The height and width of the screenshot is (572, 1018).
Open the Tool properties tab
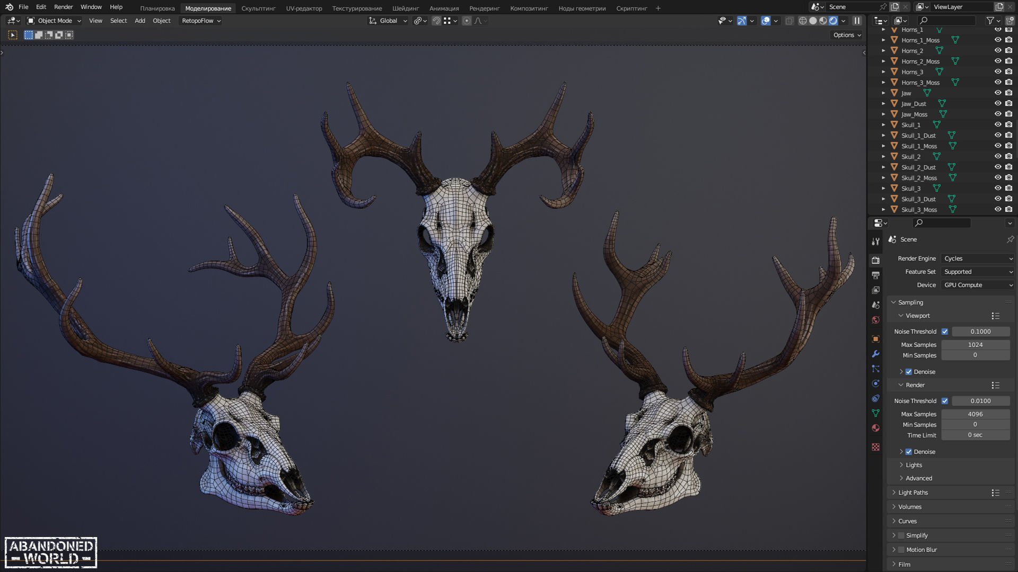[x=875, y=242]
